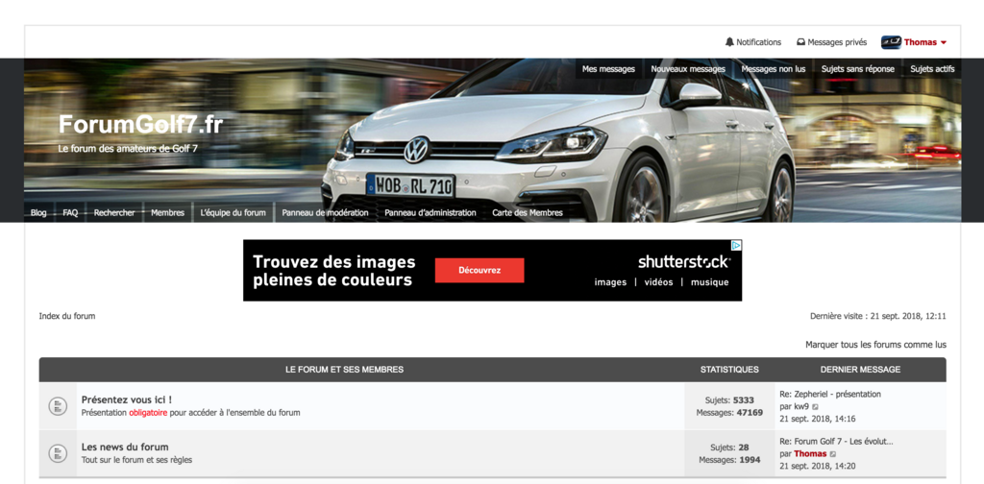Click the shutterstock logo in ad banner
The height and width of the screenshot is (484, 984).
(684, 261)
